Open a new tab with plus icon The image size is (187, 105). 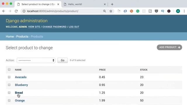point(112,4)
